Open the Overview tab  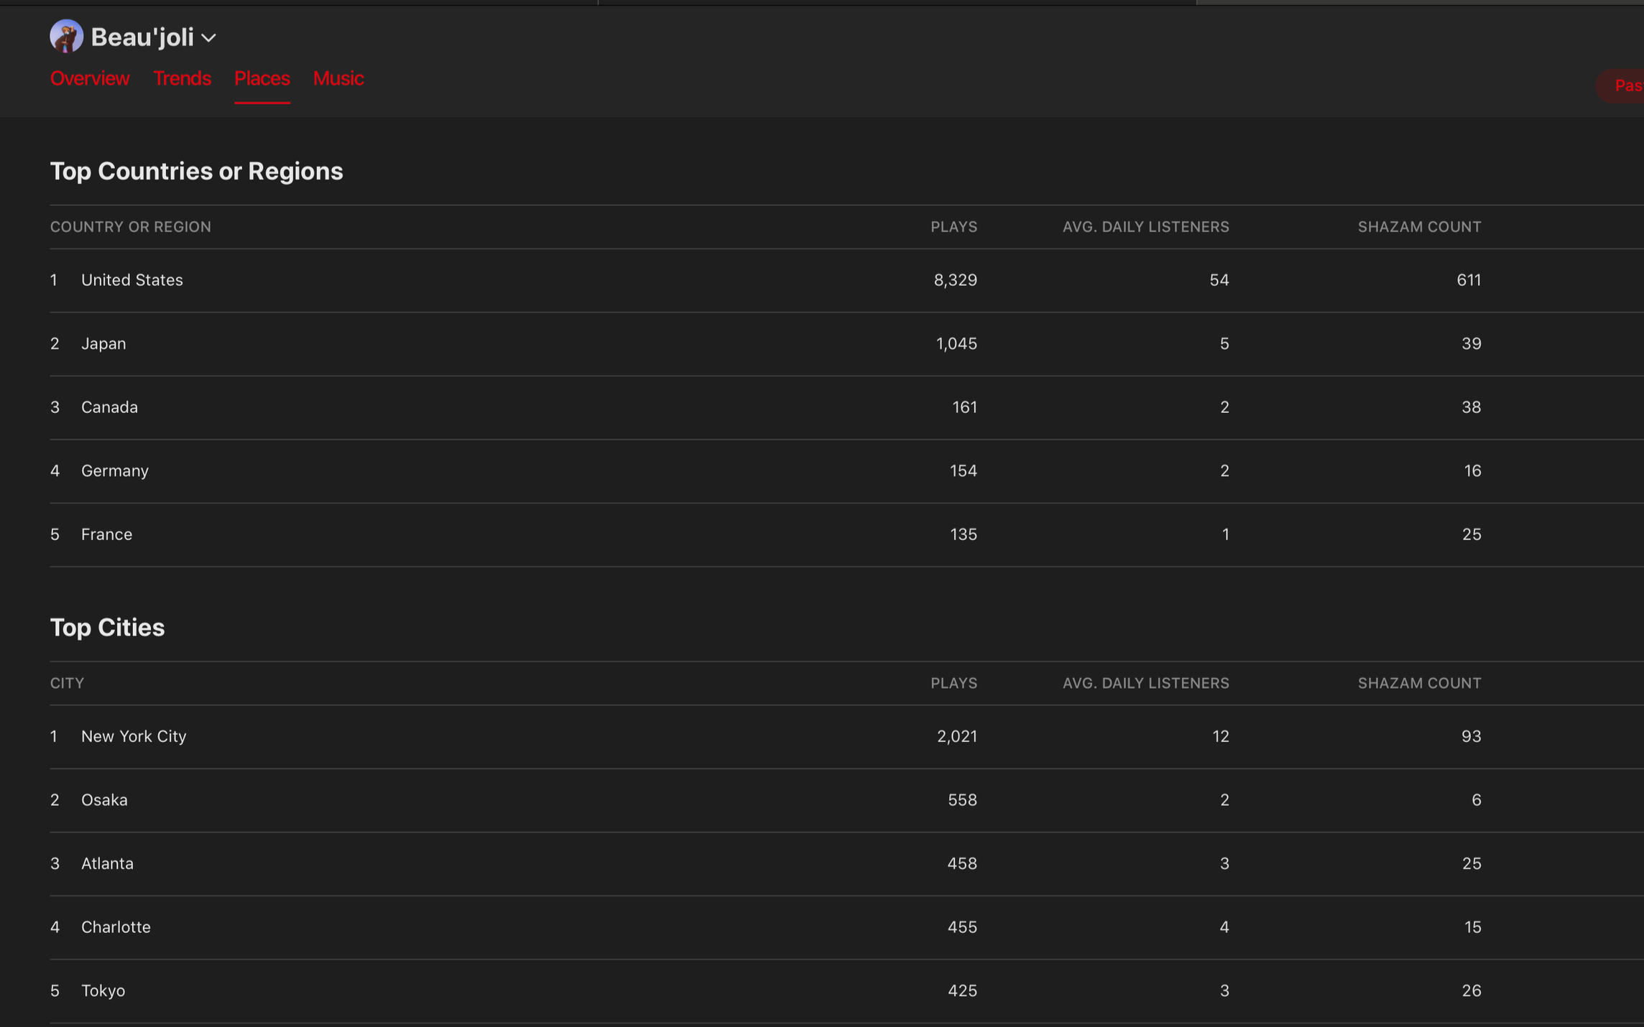pos(90,78)
